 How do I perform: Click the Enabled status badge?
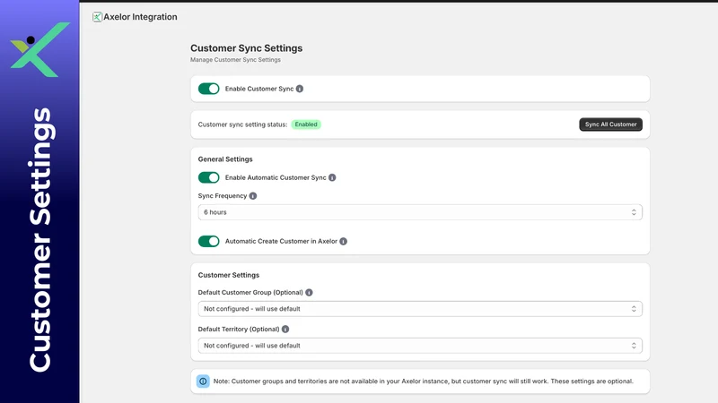coord(306,124)
